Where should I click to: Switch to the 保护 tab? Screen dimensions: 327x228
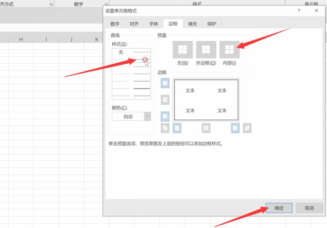(211, 24)
